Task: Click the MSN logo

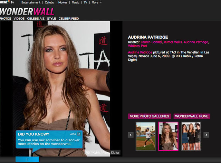Action: tap(4, 2)
